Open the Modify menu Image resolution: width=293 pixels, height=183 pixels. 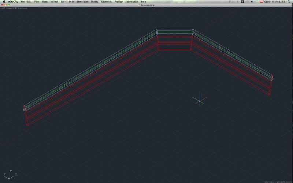pyautogui.click(x=94, y=1)
